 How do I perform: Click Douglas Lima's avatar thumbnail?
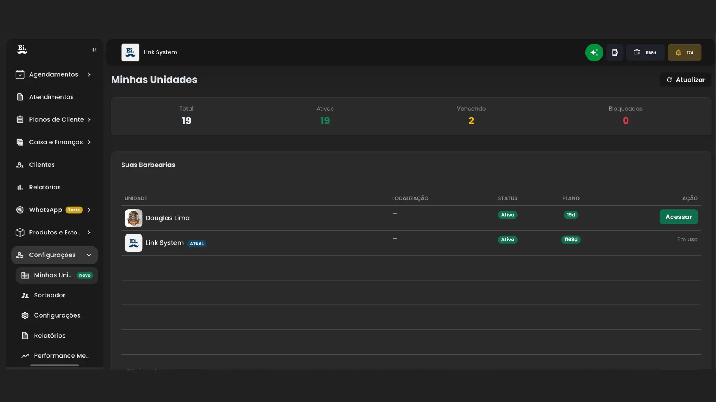click(x=133, y=218)
